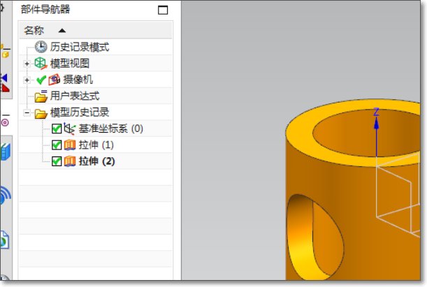This screenshot has height=287, width=427.
Task: Expand the 摄像机 node
Action: pyautogui.click(x=27, y=80)
